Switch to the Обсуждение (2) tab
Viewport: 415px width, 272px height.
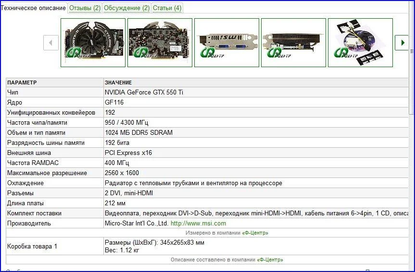pyautogui.click(x=127, y=8)
